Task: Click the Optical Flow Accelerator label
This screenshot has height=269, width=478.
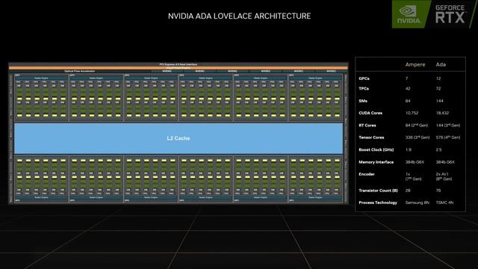Action: tap(80, 72)
